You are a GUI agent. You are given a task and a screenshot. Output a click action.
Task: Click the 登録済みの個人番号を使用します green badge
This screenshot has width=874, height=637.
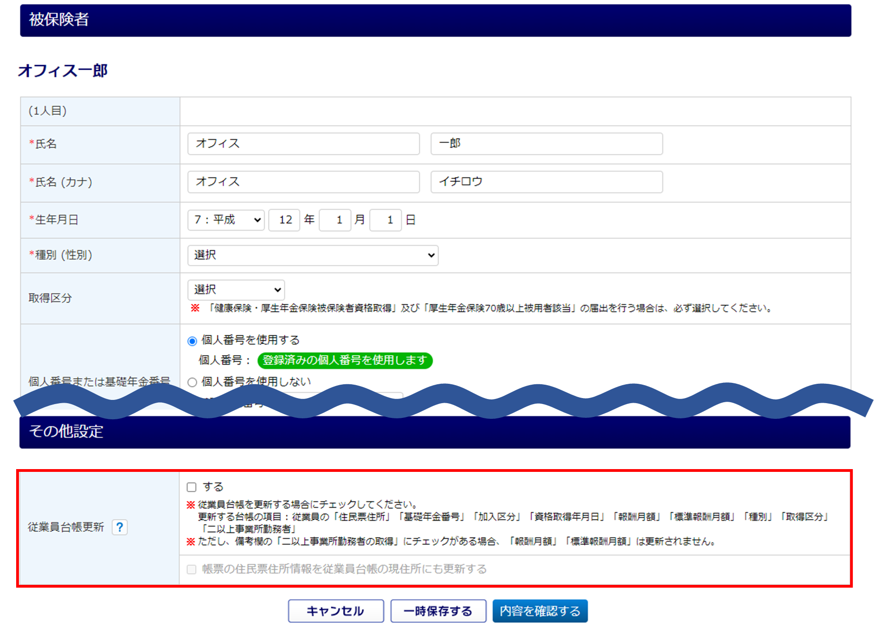point(345,360)
